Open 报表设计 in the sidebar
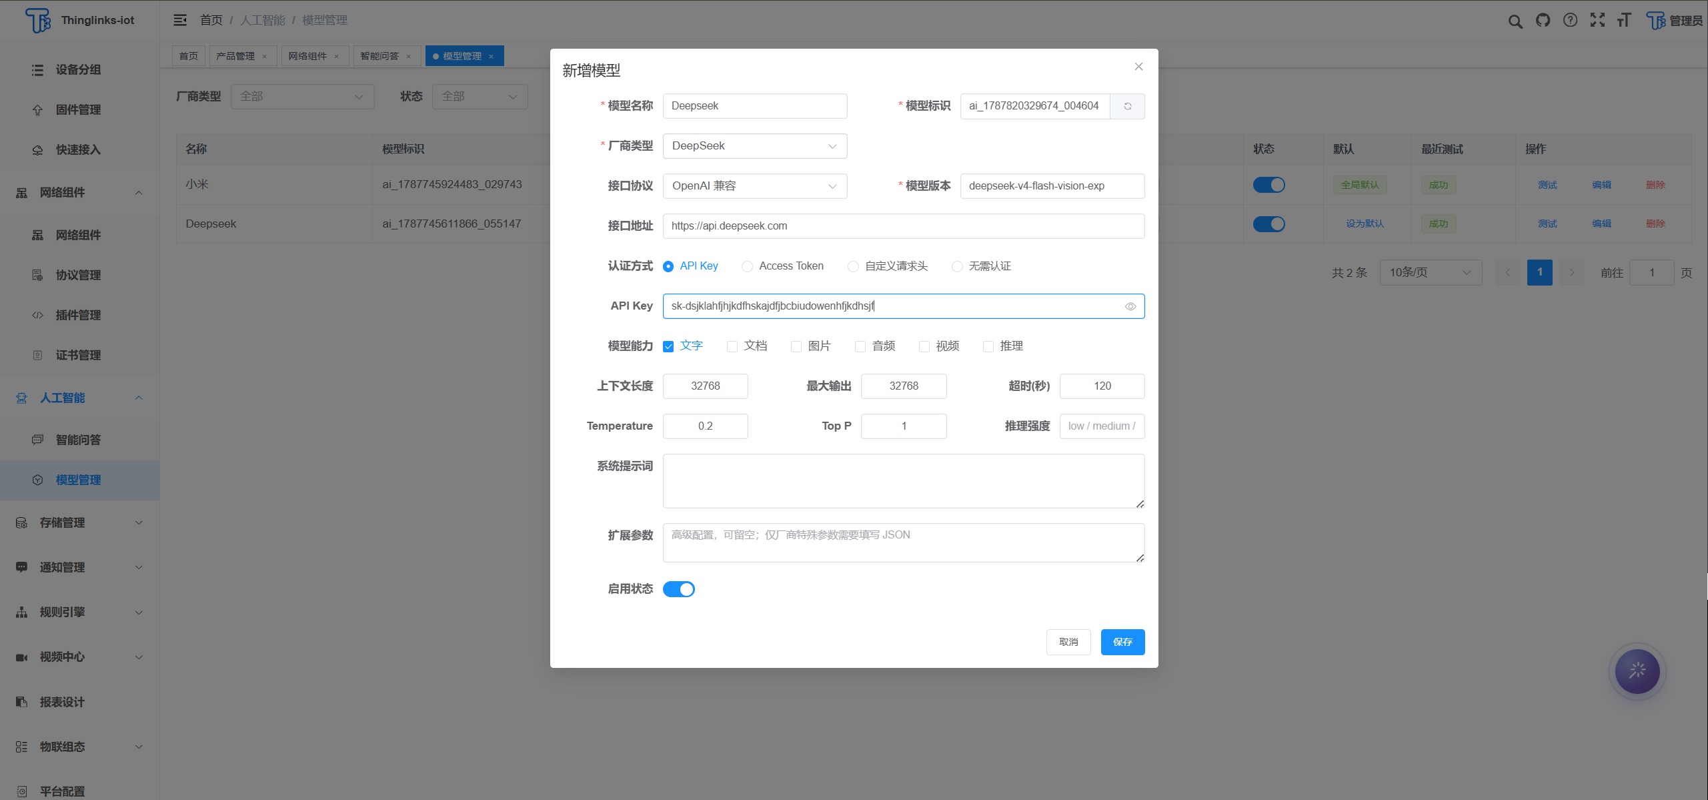 [x=80, y=702]
